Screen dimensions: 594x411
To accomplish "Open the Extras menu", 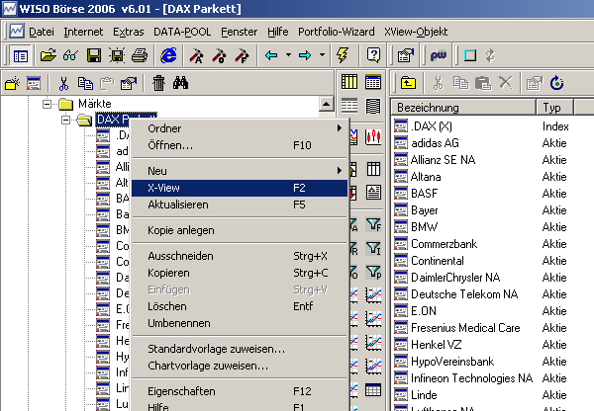I will point(129,32).
